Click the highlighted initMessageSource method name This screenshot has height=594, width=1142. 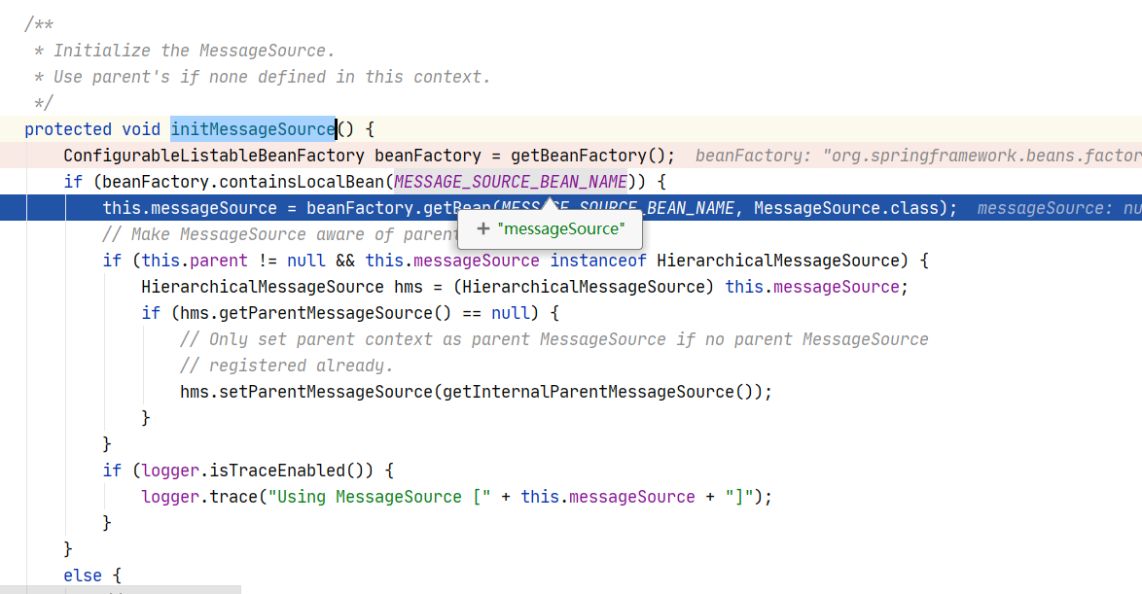[x=253, y=129]
